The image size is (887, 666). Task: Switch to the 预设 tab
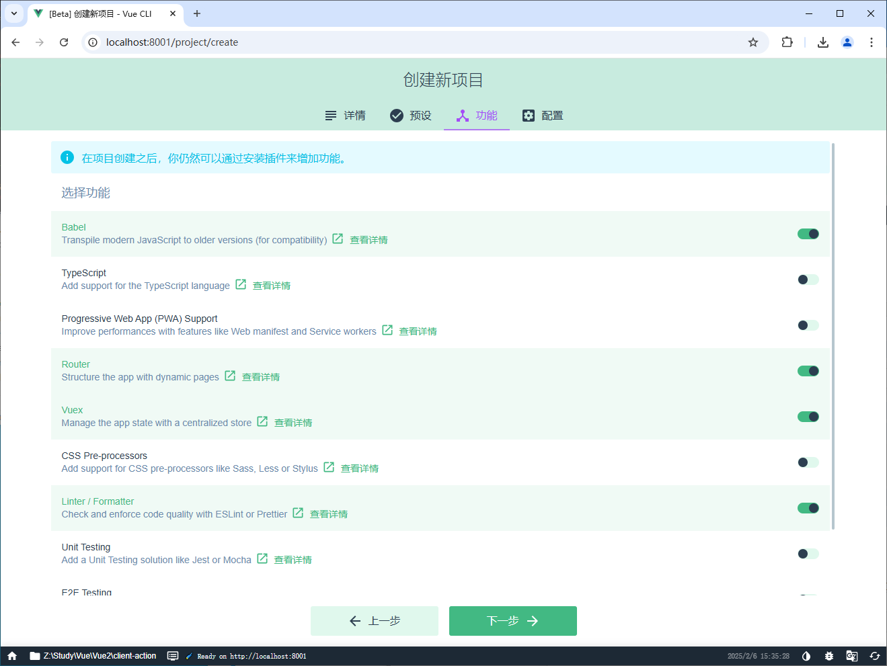pyautogui.click(x=411, y=116)
